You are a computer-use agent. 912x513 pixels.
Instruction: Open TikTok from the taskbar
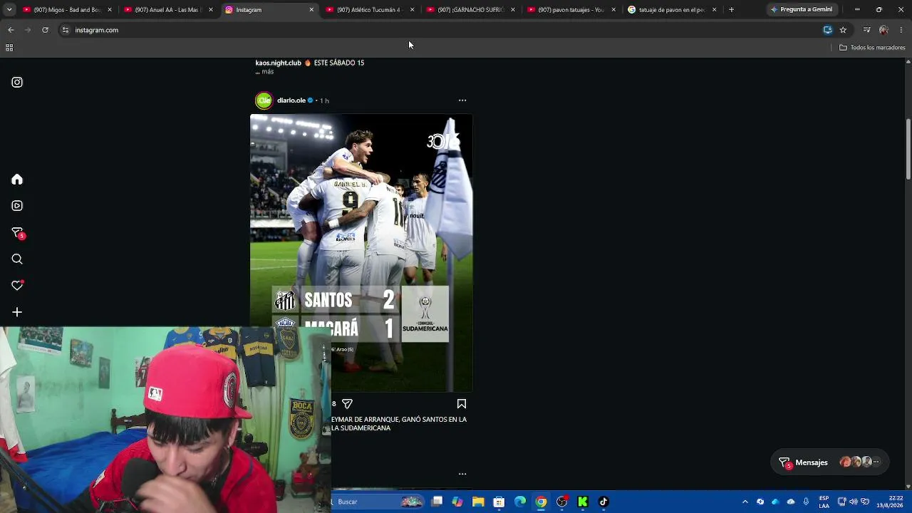(603, 502)
